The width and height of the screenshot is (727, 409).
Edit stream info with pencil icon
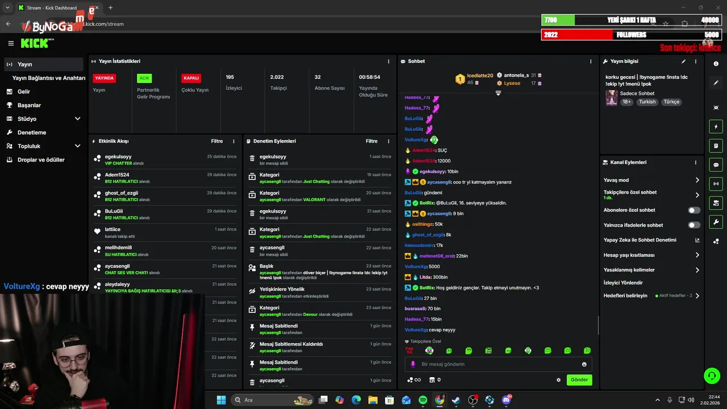(x=683, y=61)
